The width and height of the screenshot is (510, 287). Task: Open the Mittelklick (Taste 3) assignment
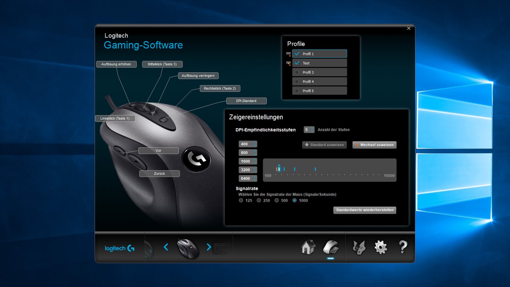coord(162,64)
